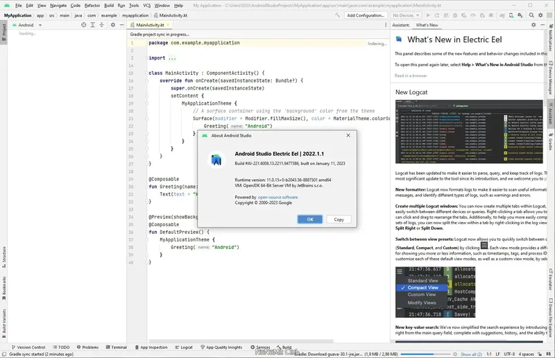Switch to the MainActivity.kt editor tab
This screenshot has width=555, height=358.
pyautogui.click(x=150, y=25)
